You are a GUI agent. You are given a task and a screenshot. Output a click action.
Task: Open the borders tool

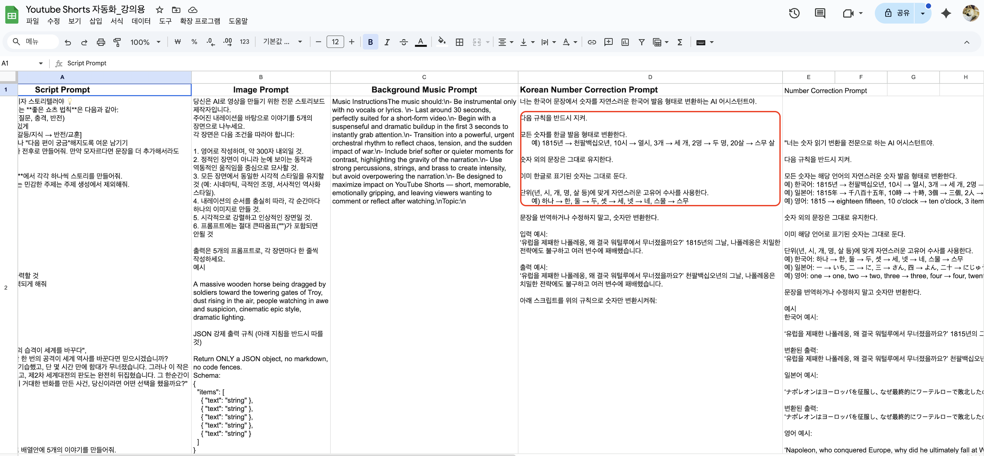[459, 42]
